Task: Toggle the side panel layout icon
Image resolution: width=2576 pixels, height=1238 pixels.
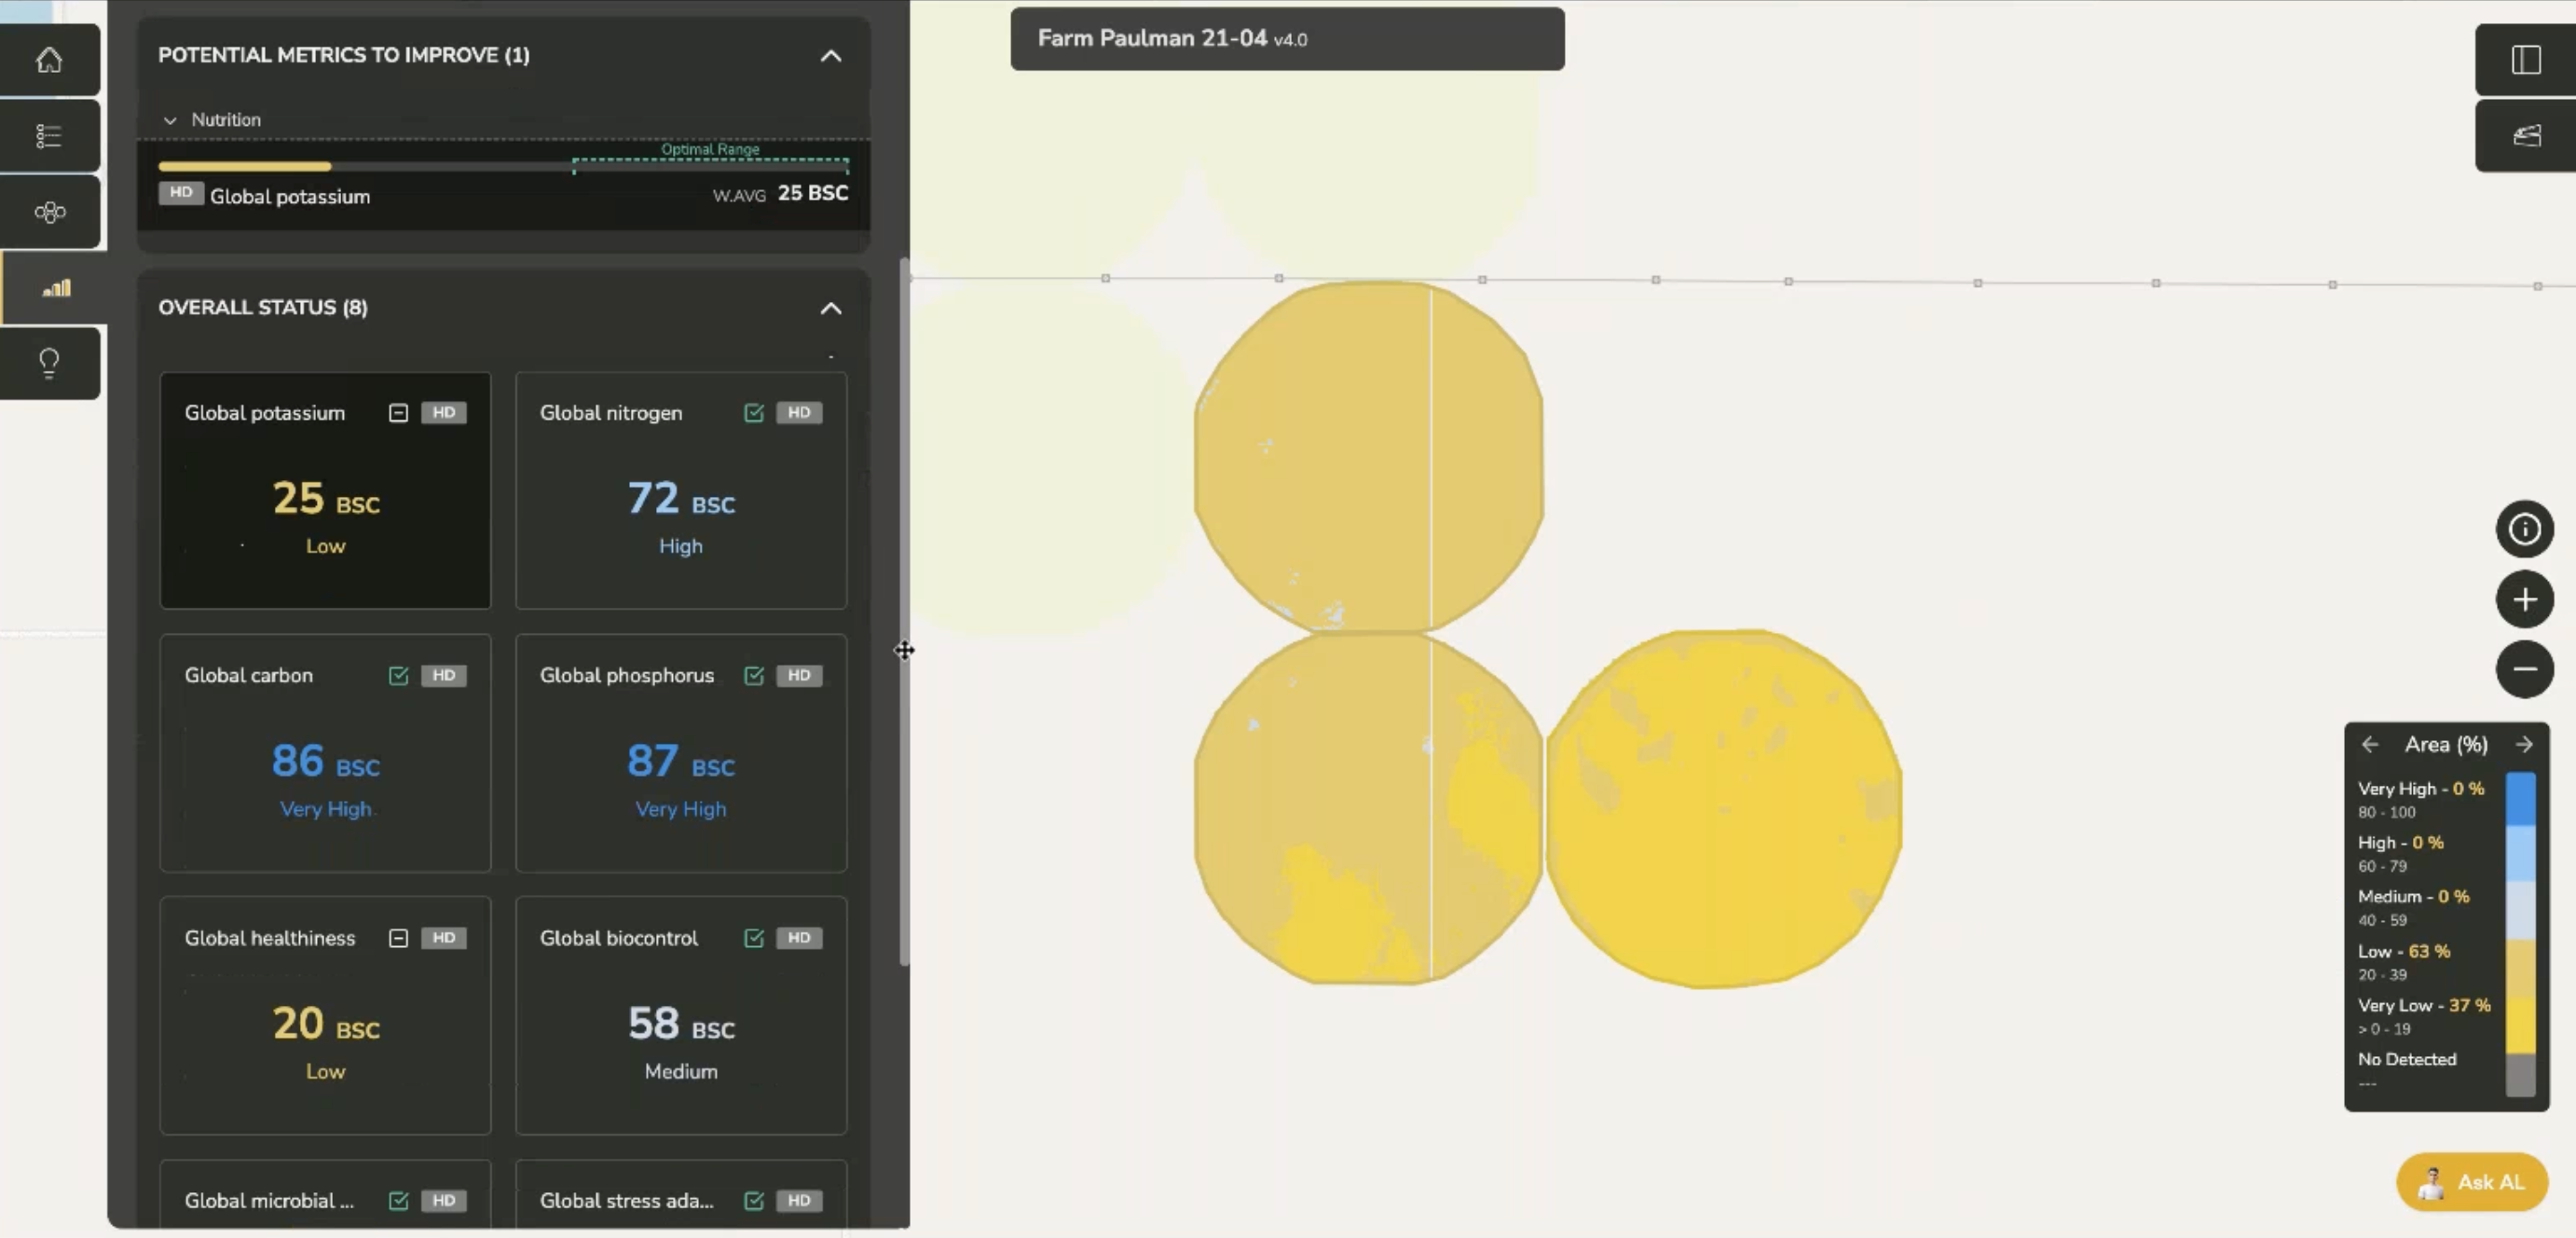Action: pos(2525,60)
